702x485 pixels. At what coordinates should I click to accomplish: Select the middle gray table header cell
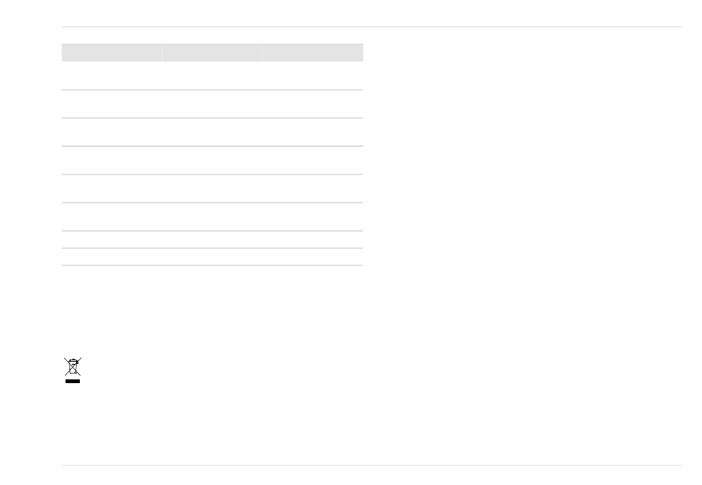tap(212, 53)
